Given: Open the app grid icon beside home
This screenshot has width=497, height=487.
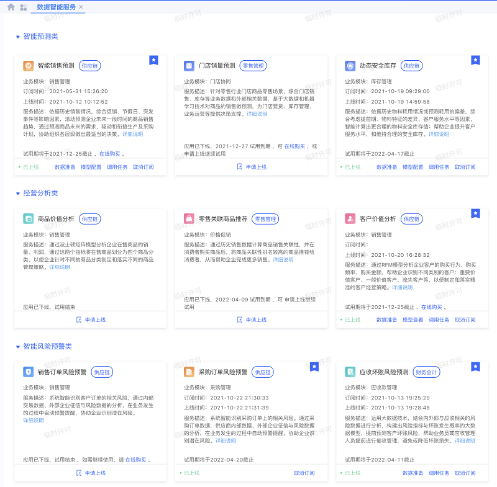Looking at the screenshot, I should 24,7.
